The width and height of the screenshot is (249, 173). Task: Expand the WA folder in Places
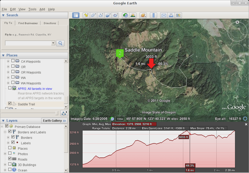[x=8, y=77]
